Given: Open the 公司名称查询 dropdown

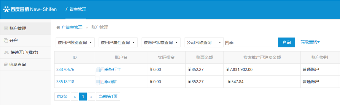Looking at the screenshot, I should [x=204, y=42].
